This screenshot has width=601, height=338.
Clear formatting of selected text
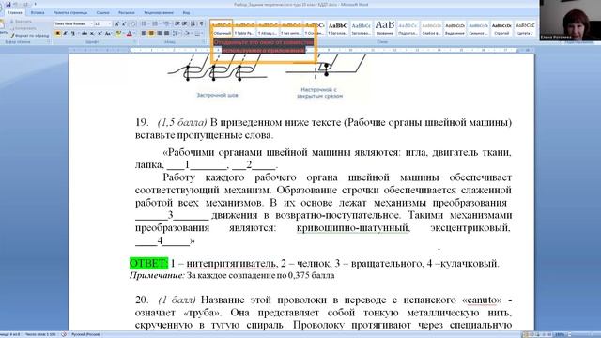133,24
